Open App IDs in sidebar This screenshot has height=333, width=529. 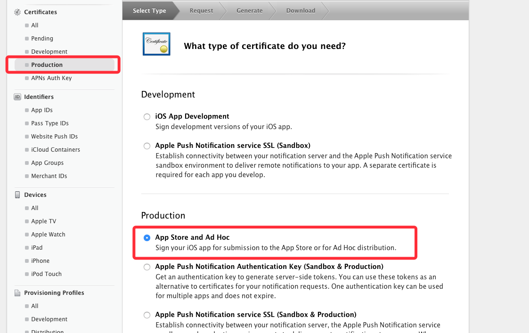point(42,110)
